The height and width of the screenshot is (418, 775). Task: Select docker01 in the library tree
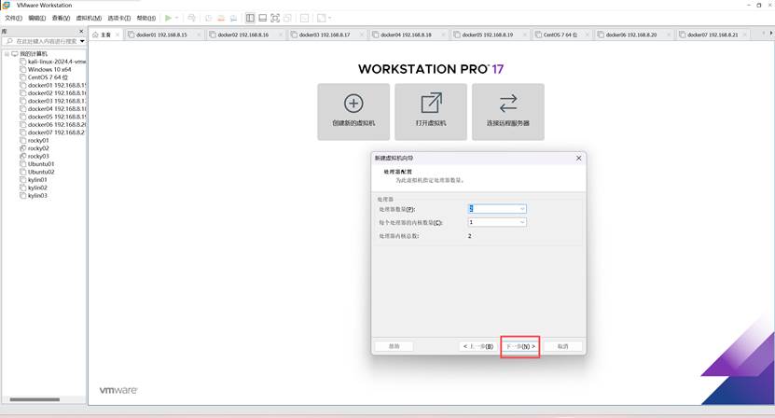(x=53, y=85)
